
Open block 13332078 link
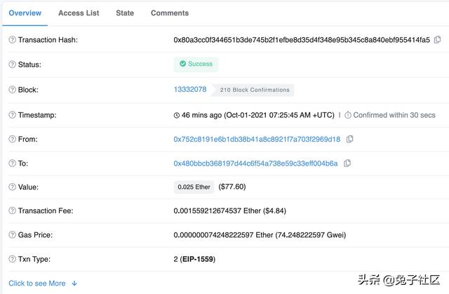click(x=190, y=89)
